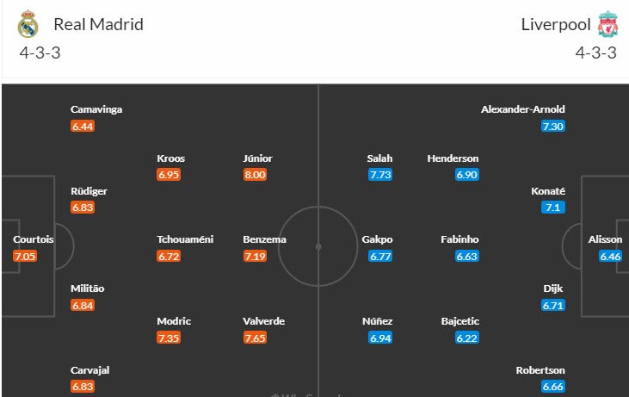The height and width of the screenshot is (397, 629).
Task: Click Kroos's 6.95 rating badge
Action: click(169, 175)
